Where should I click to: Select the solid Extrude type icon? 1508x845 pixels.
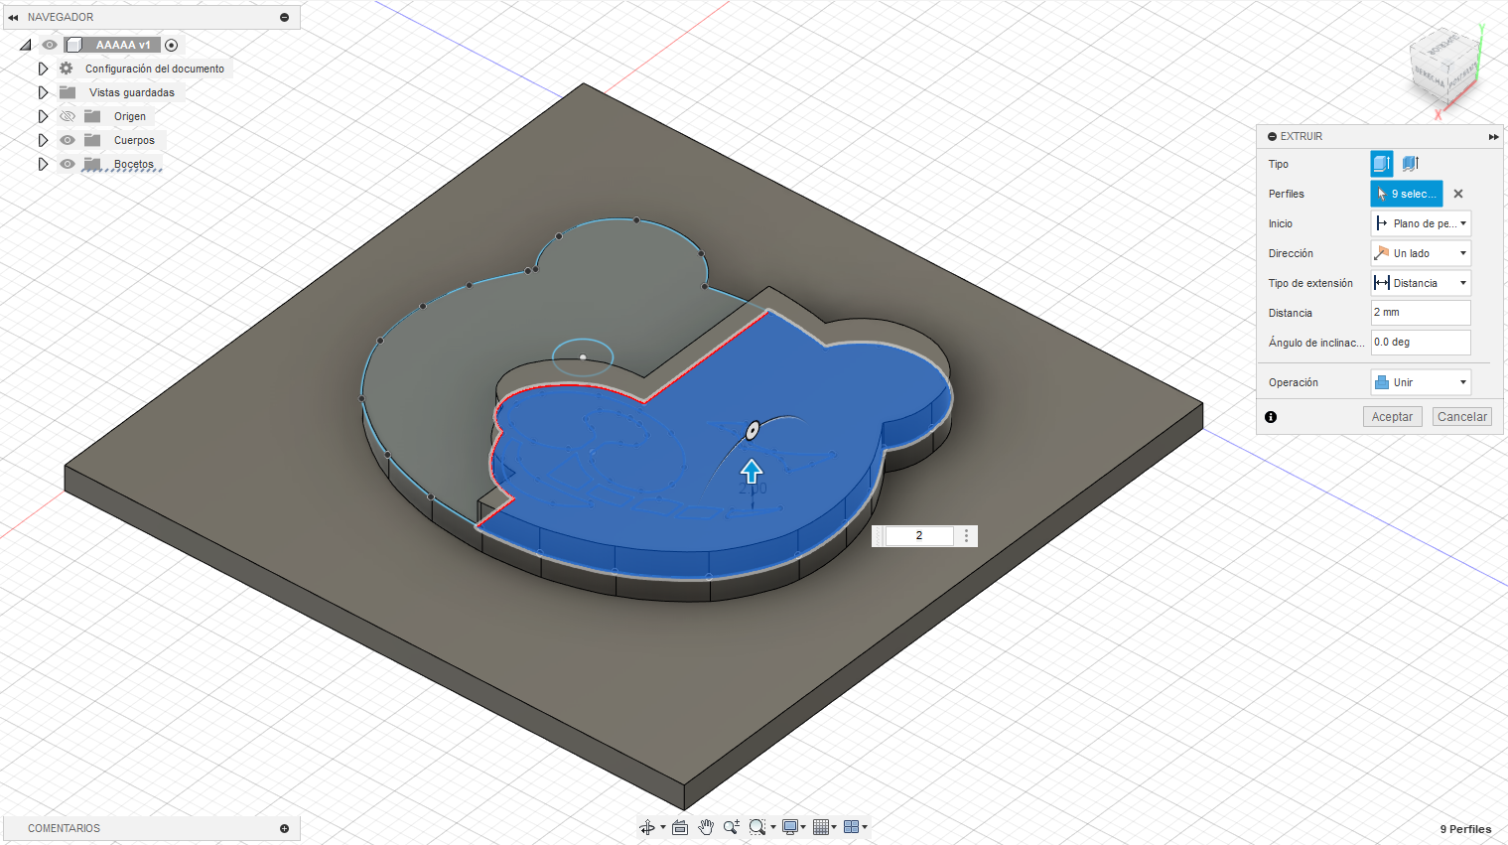point(1382,164)
